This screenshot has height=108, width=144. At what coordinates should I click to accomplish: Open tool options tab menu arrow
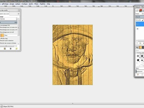tap(19, 14)
